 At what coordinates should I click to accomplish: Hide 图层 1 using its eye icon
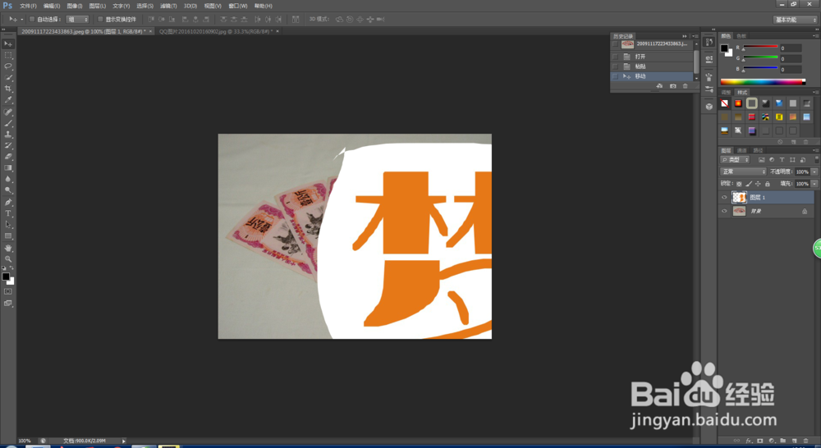725,197
